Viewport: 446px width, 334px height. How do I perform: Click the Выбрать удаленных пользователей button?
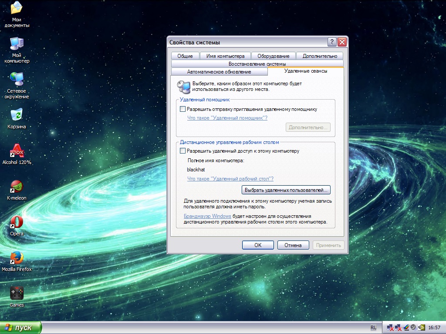[286, 190]
